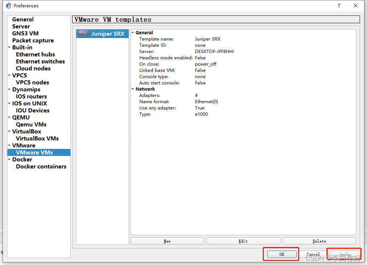Collapse the QEMU tree group
Image resolution: width=367 pixels, height=265 pixels.
pos(9,117)
